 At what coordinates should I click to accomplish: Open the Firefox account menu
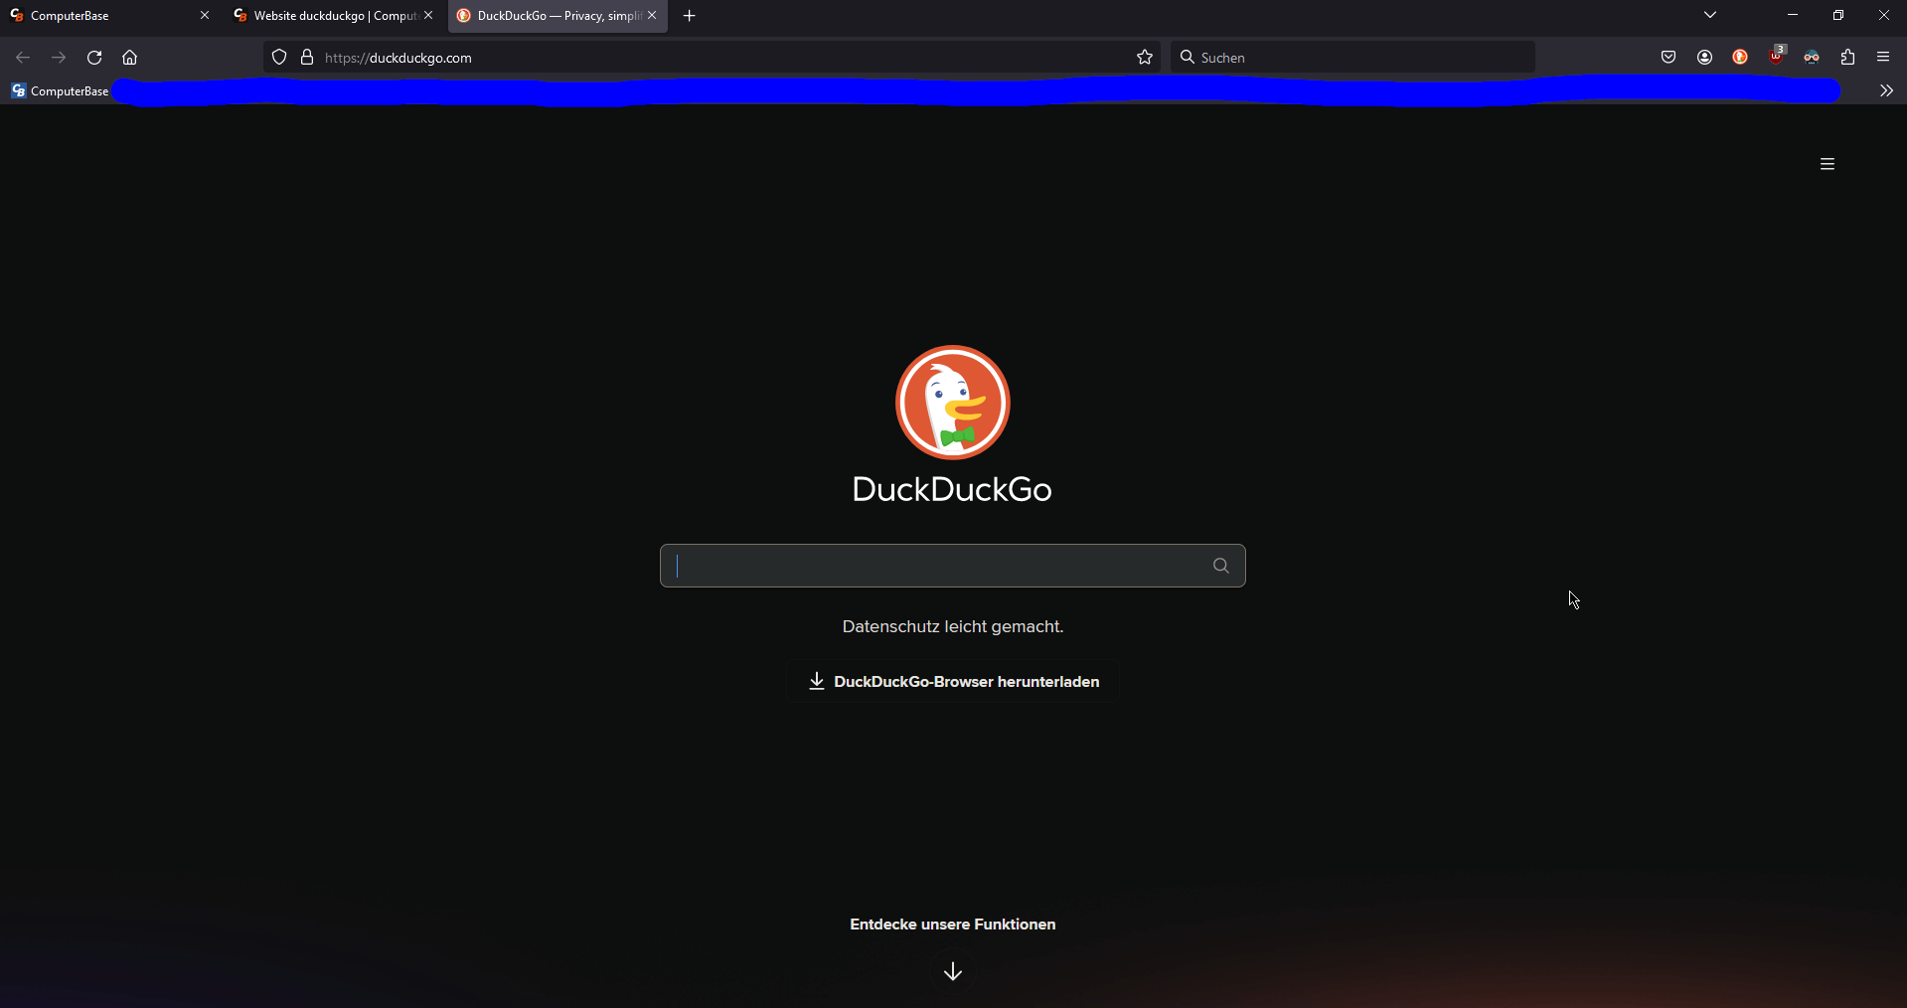(1704, 58)
